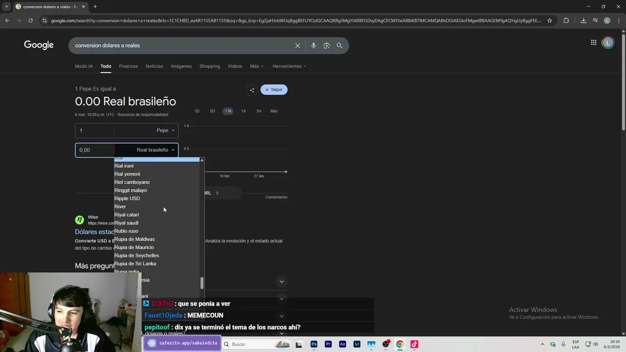Open a new Chrome tab

point(95,7)
